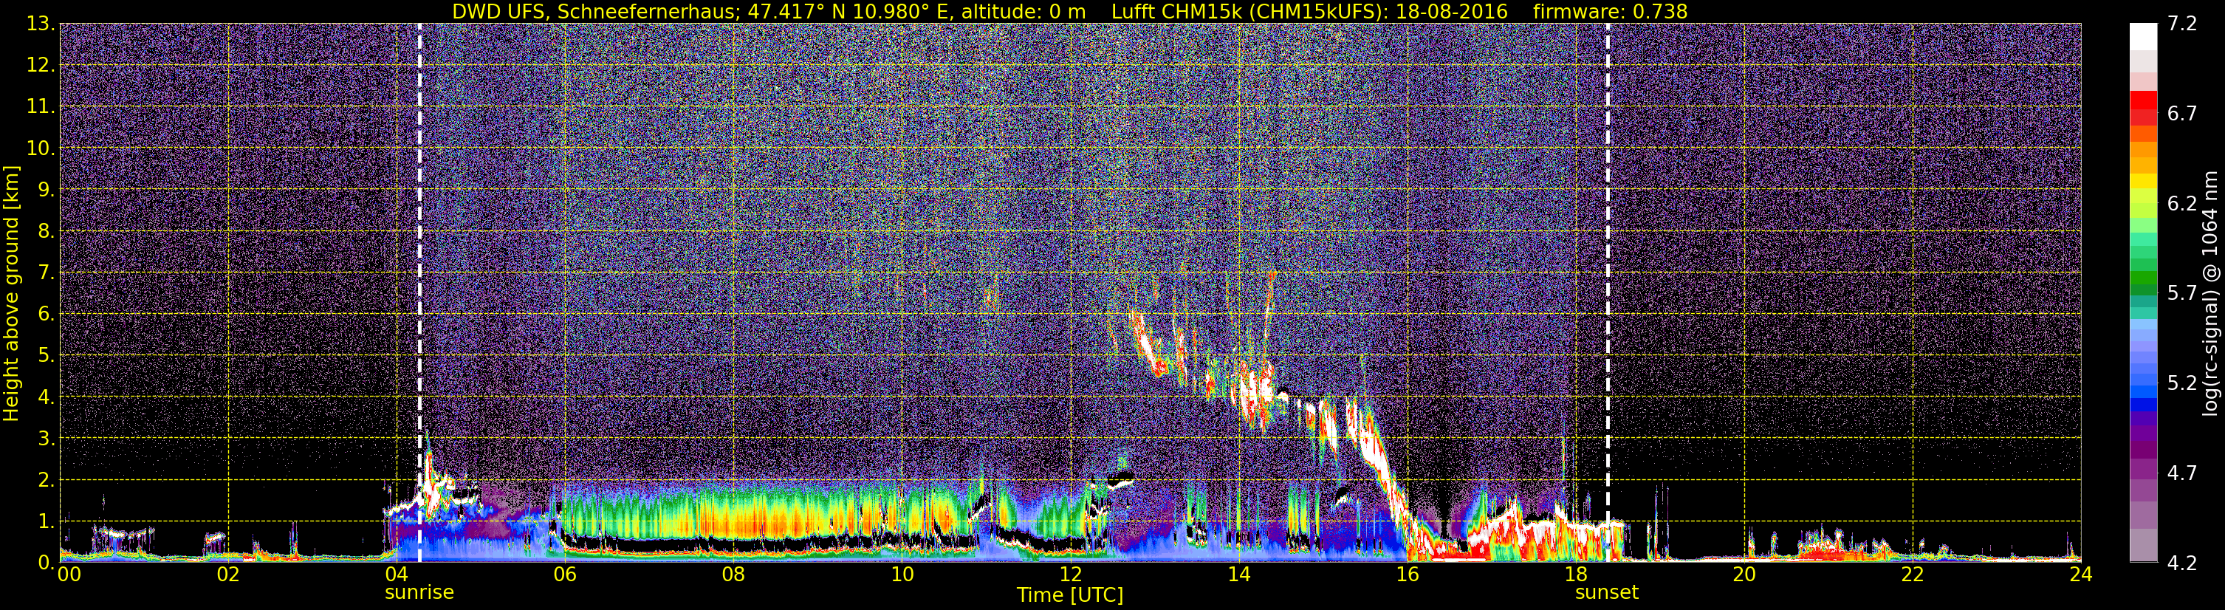The height and width of the screenshot is (610, 2225).
Task: Click the time tick label 06
Action: 565,575
